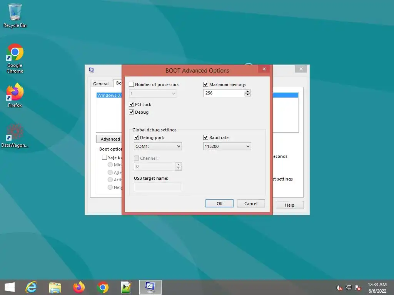The height and width of the screenshot is (295, 394).
Task: Decrease Channel value with down arrow
Action: point(179,168)
